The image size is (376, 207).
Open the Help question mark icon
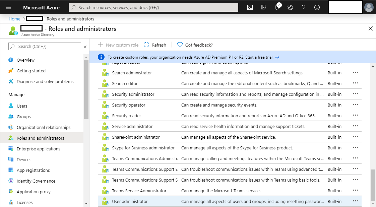pyautogui.click(x=304, y=7)
